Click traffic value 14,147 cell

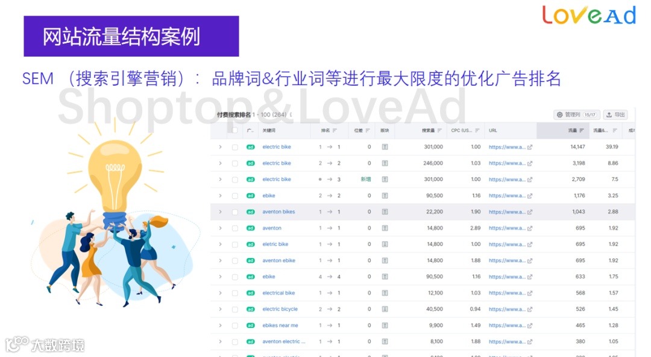coord(577,147)
